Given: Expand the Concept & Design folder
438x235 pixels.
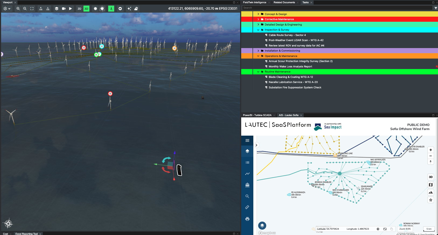Looking at the screenshot, I should click(x=258, y=14).
